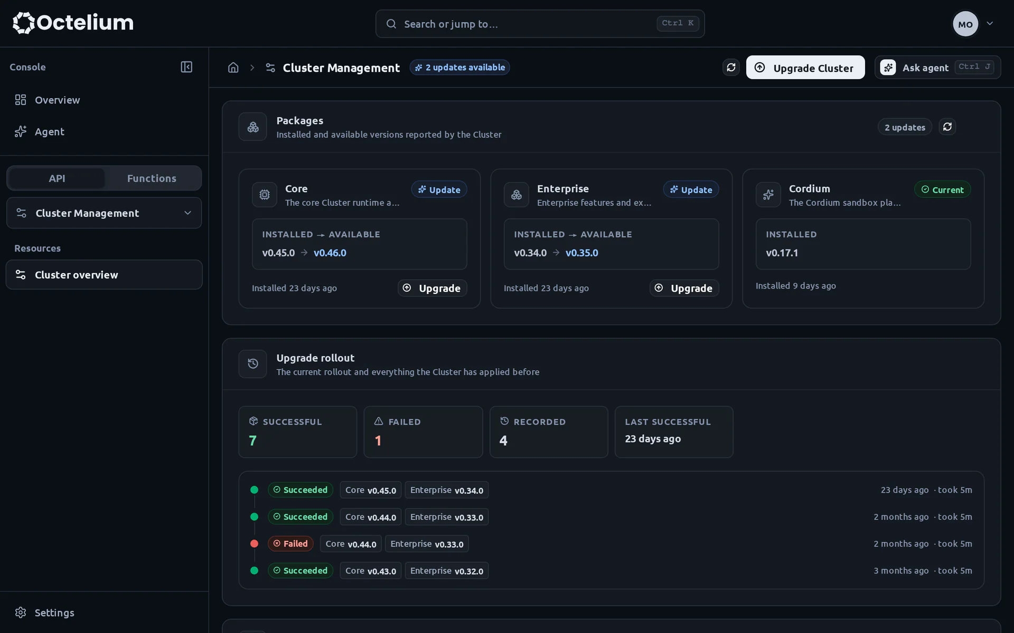1014x633 pixels.
Task: Upgrade the Enterprise package
Action: 684,288
